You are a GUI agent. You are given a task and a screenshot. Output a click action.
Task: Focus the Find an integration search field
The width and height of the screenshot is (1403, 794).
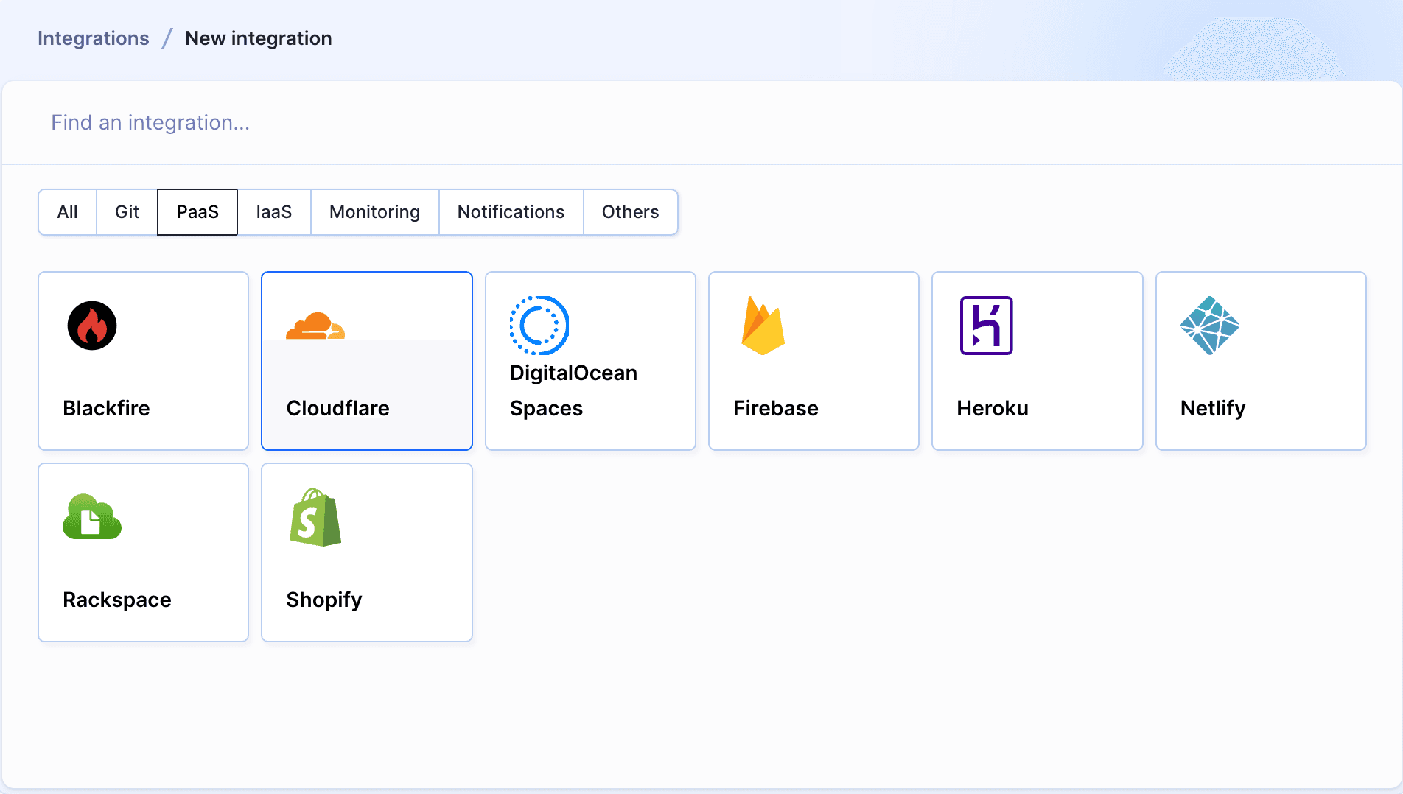tap(701, 122)
